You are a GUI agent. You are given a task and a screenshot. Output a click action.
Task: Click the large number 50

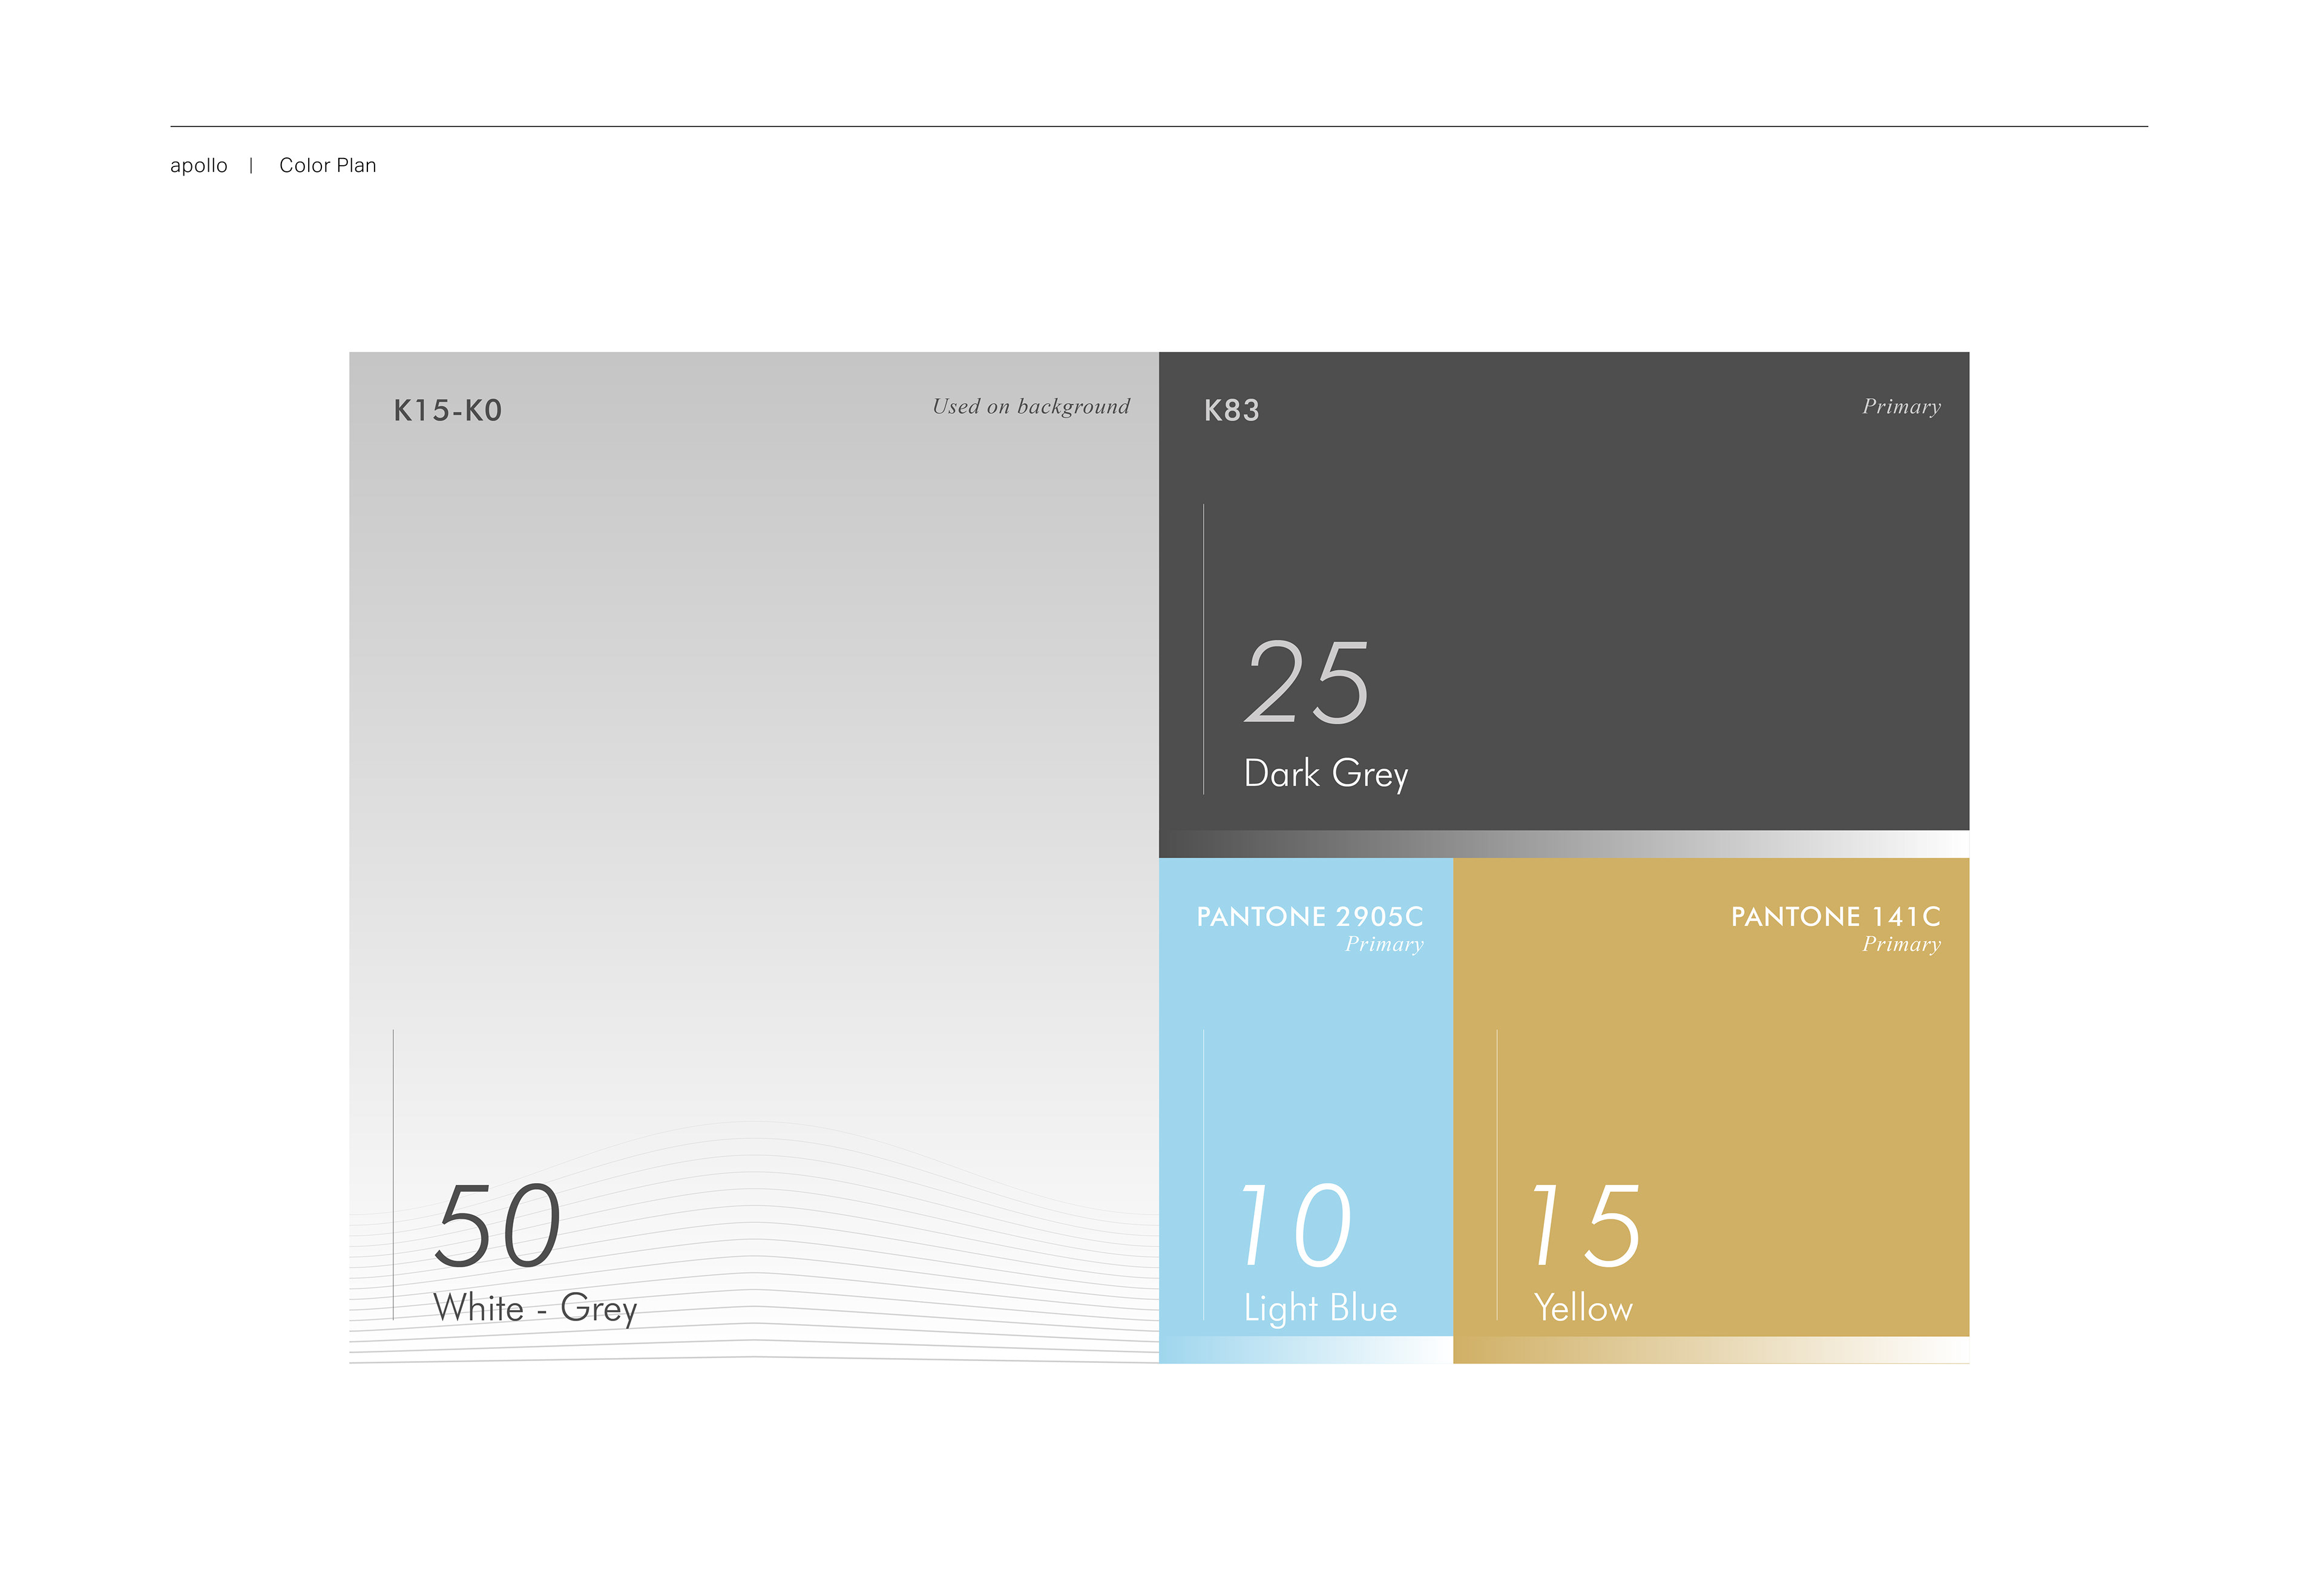(x=498, y=1226)
